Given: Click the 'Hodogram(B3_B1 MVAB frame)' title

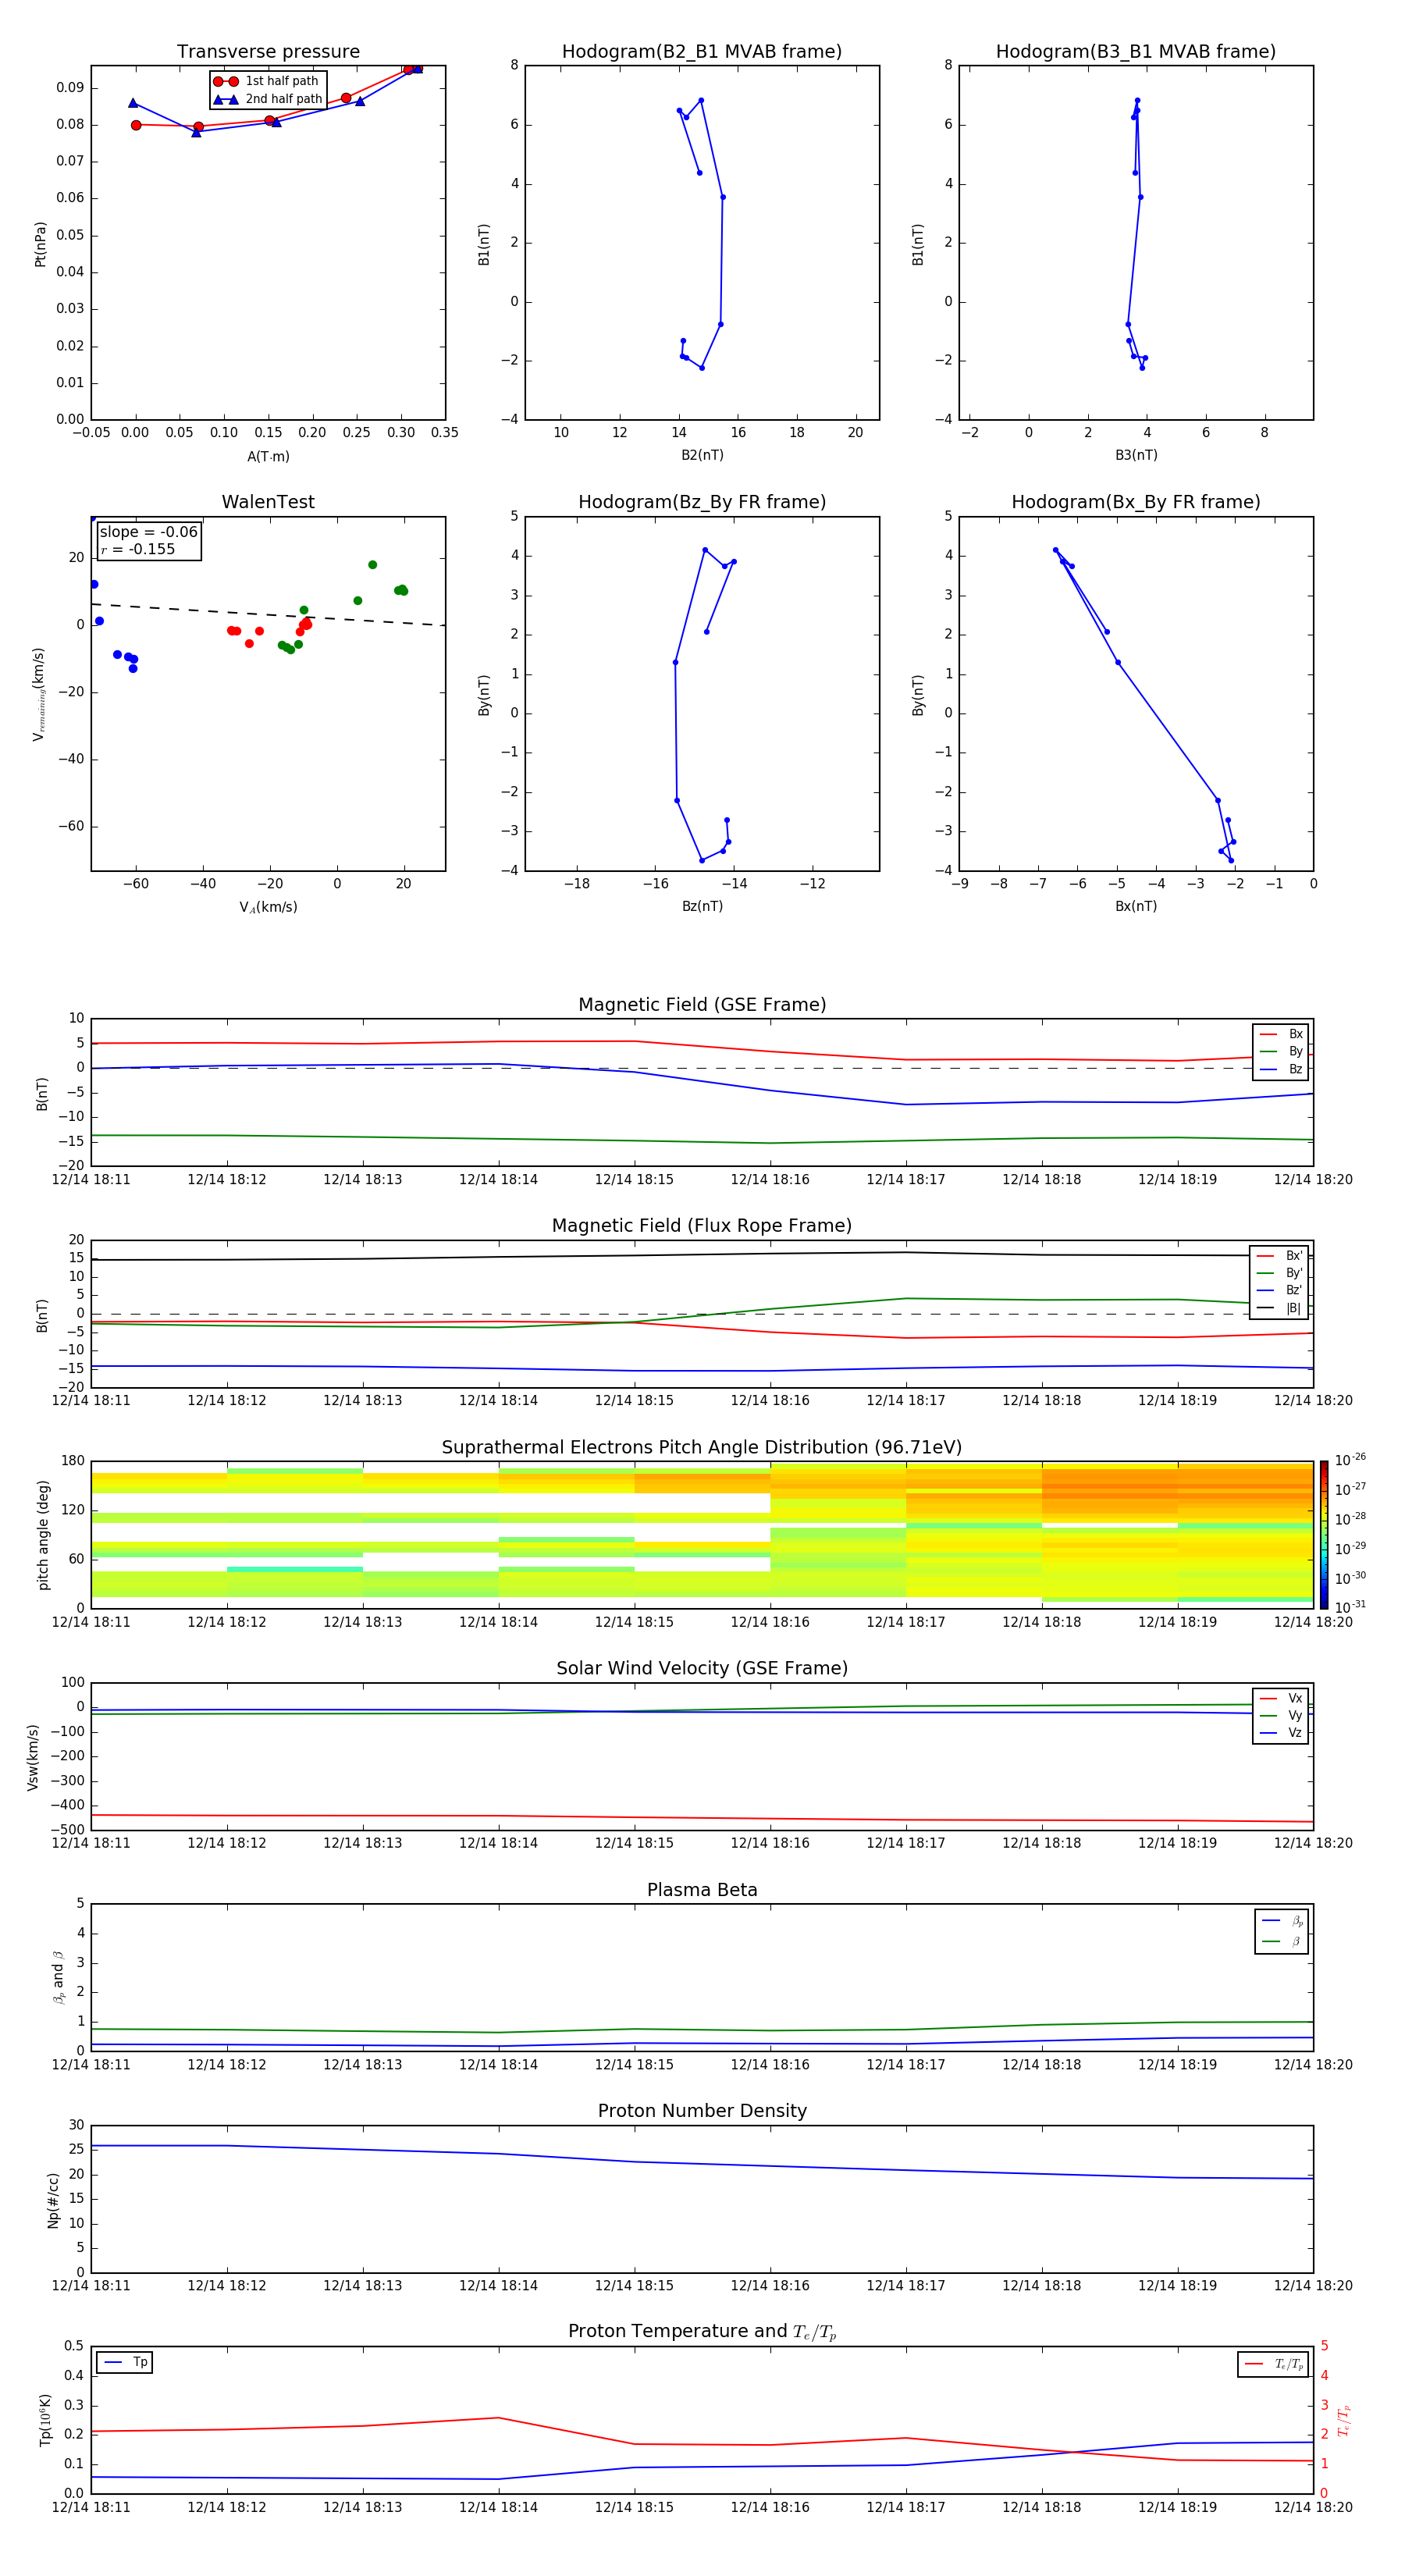Looking at the screenshot, I should [1136, 51].
